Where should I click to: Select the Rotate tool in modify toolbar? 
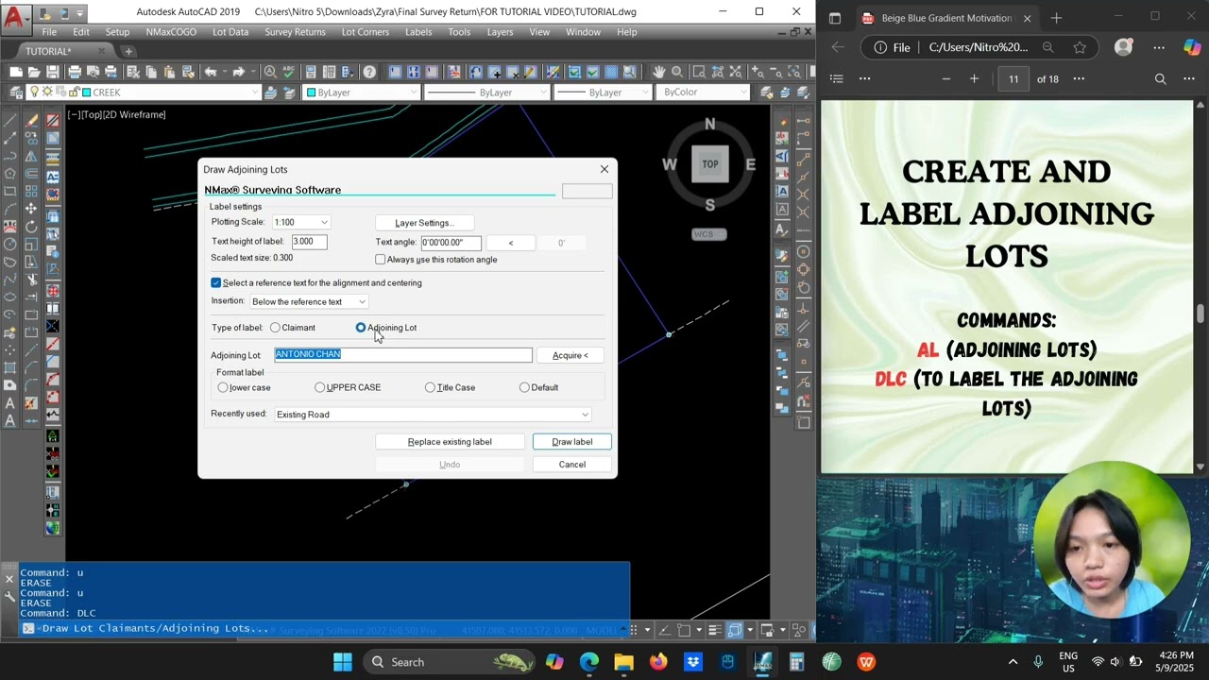(x=31, y=227)
